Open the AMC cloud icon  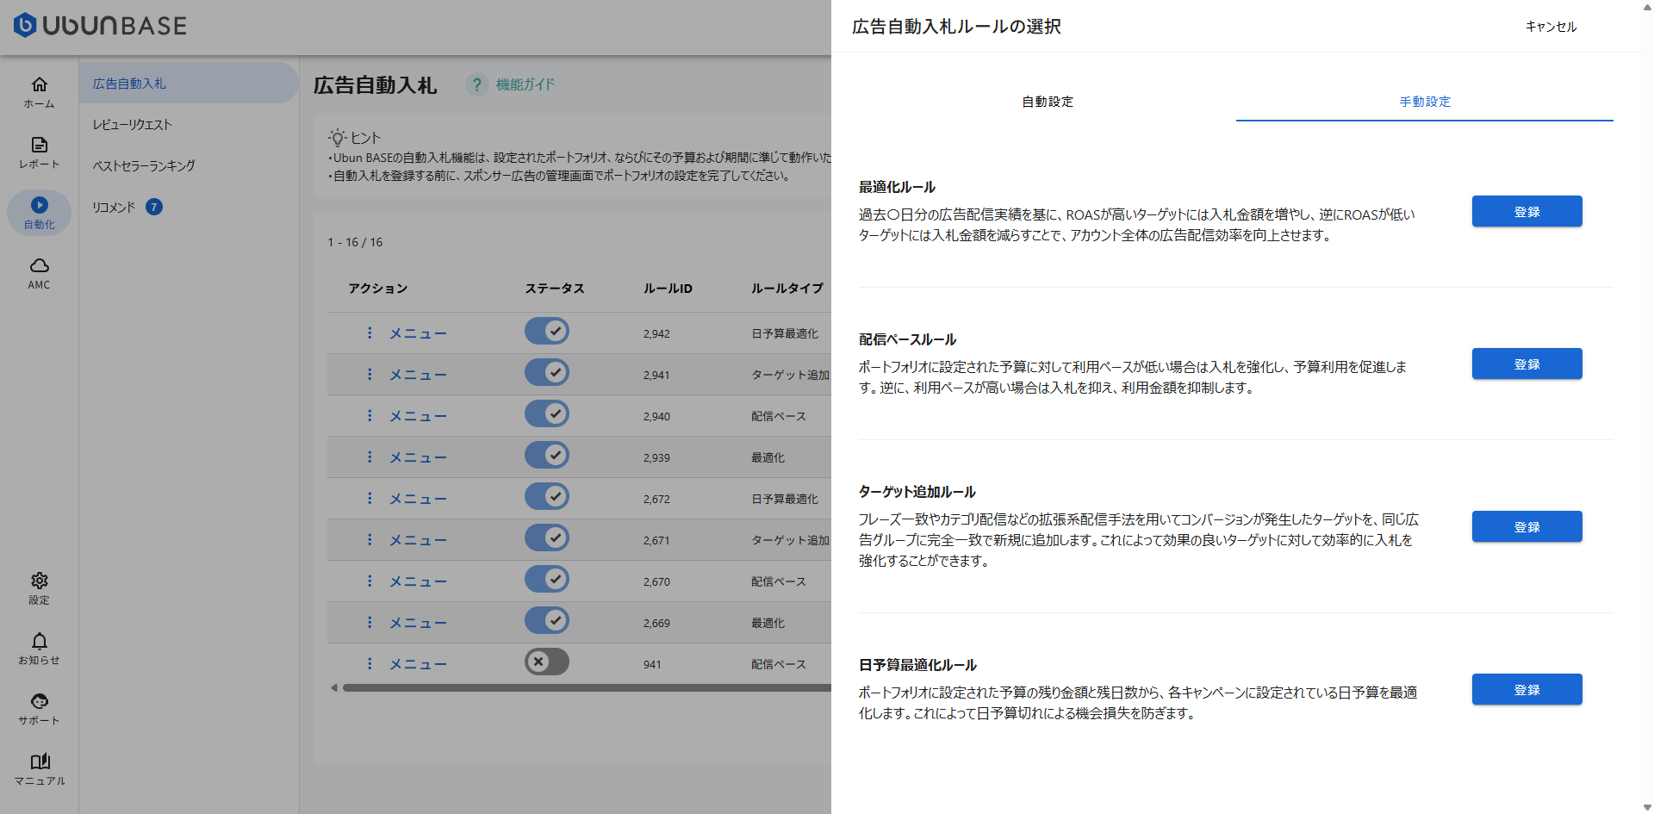pyautogui.click(x=39, y=265)
